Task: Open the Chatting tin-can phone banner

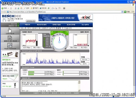Action: (10, 54)
